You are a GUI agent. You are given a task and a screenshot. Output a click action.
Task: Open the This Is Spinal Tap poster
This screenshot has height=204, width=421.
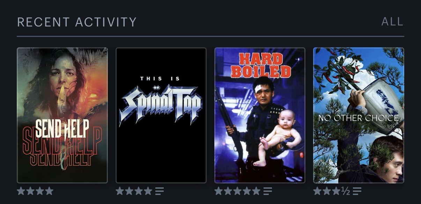pyautogui.click(x=161, y=115)
